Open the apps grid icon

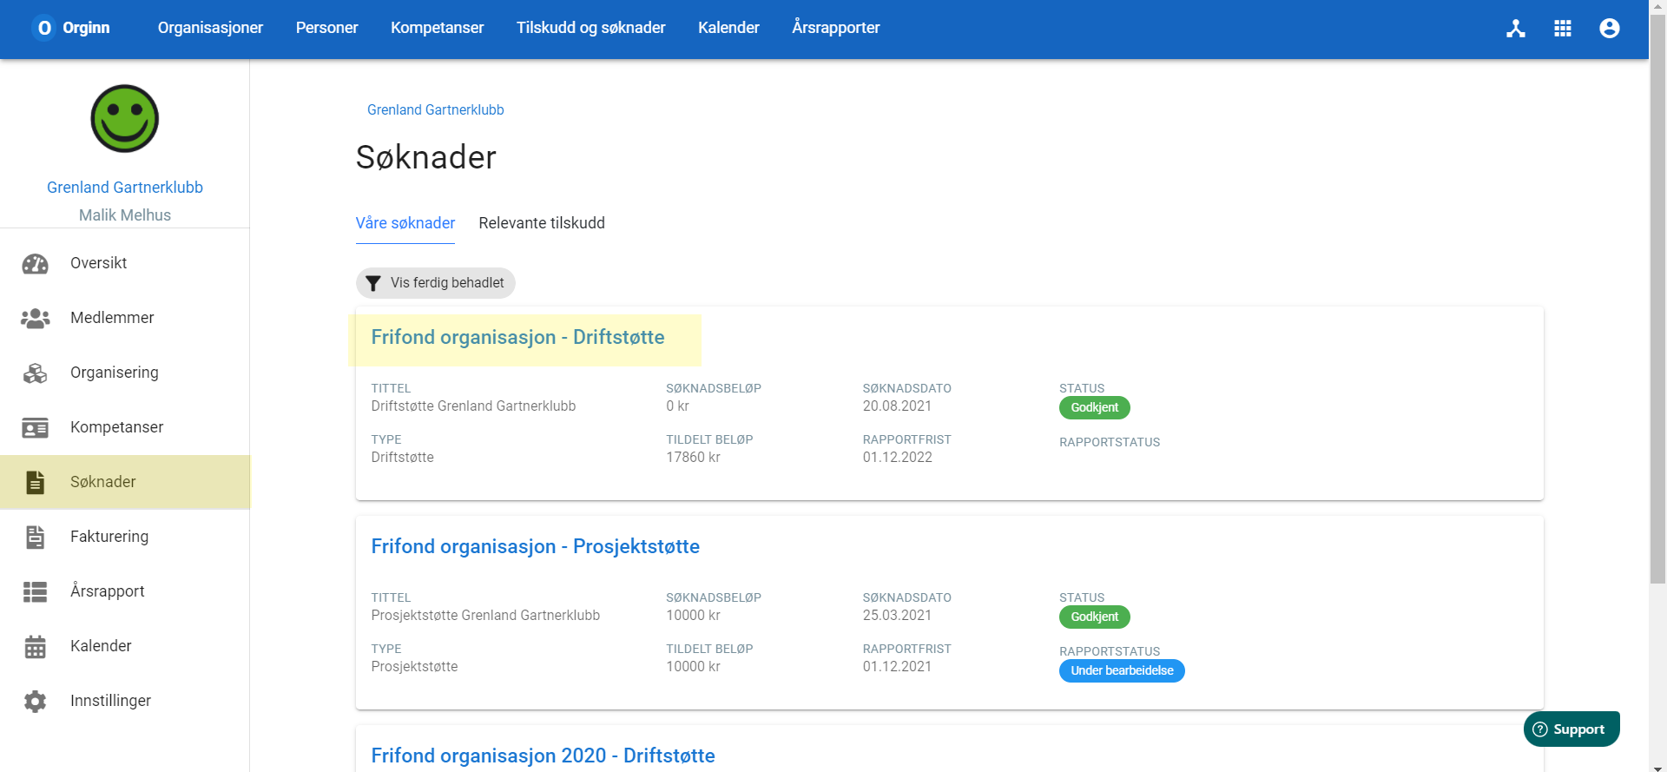point(1563,29)
